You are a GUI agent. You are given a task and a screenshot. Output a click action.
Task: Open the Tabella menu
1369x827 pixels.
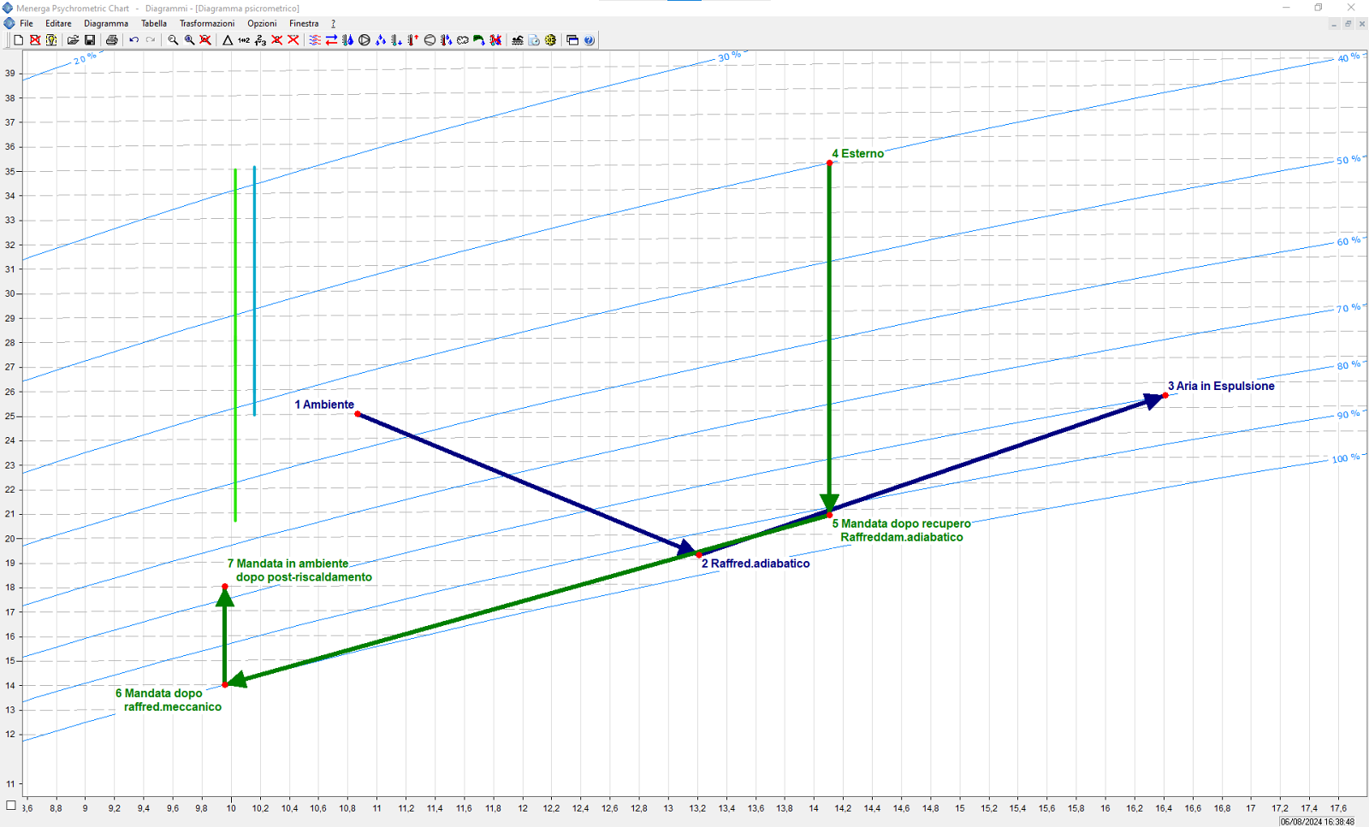tap(154, 23)
